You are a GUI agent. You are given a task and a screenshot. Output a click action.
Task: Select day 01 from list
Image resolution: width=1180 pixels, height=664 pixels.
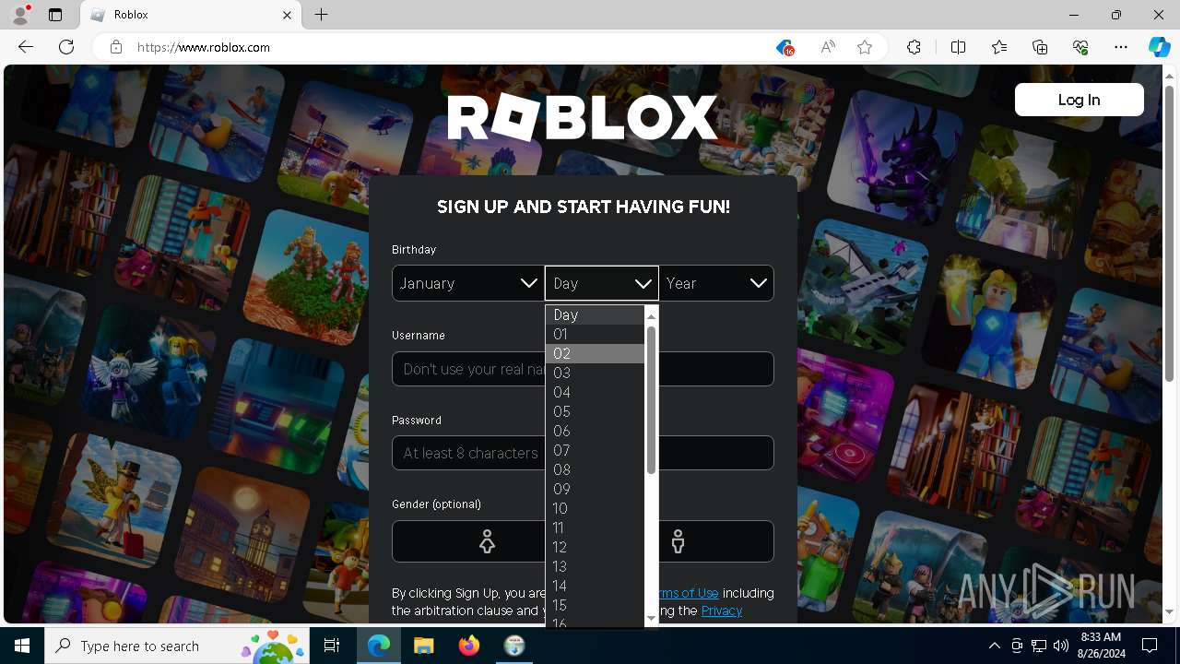pos(595,334)
